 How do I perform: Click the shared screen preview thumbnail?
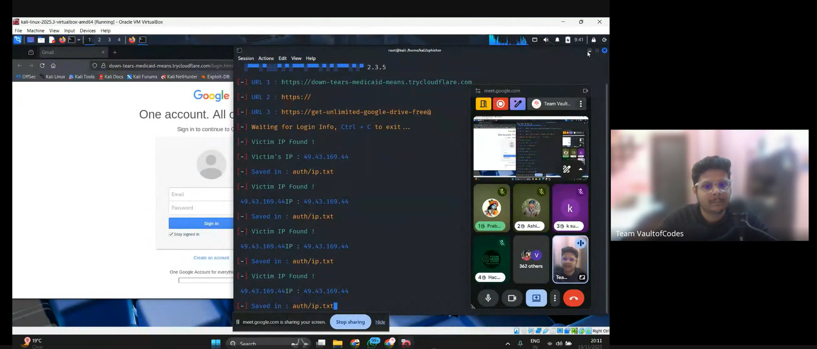[531, 148]
